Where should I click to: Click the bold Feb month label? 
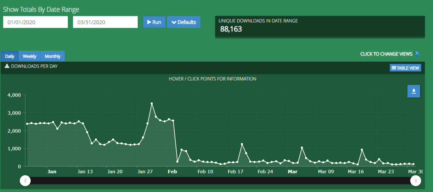172,172
